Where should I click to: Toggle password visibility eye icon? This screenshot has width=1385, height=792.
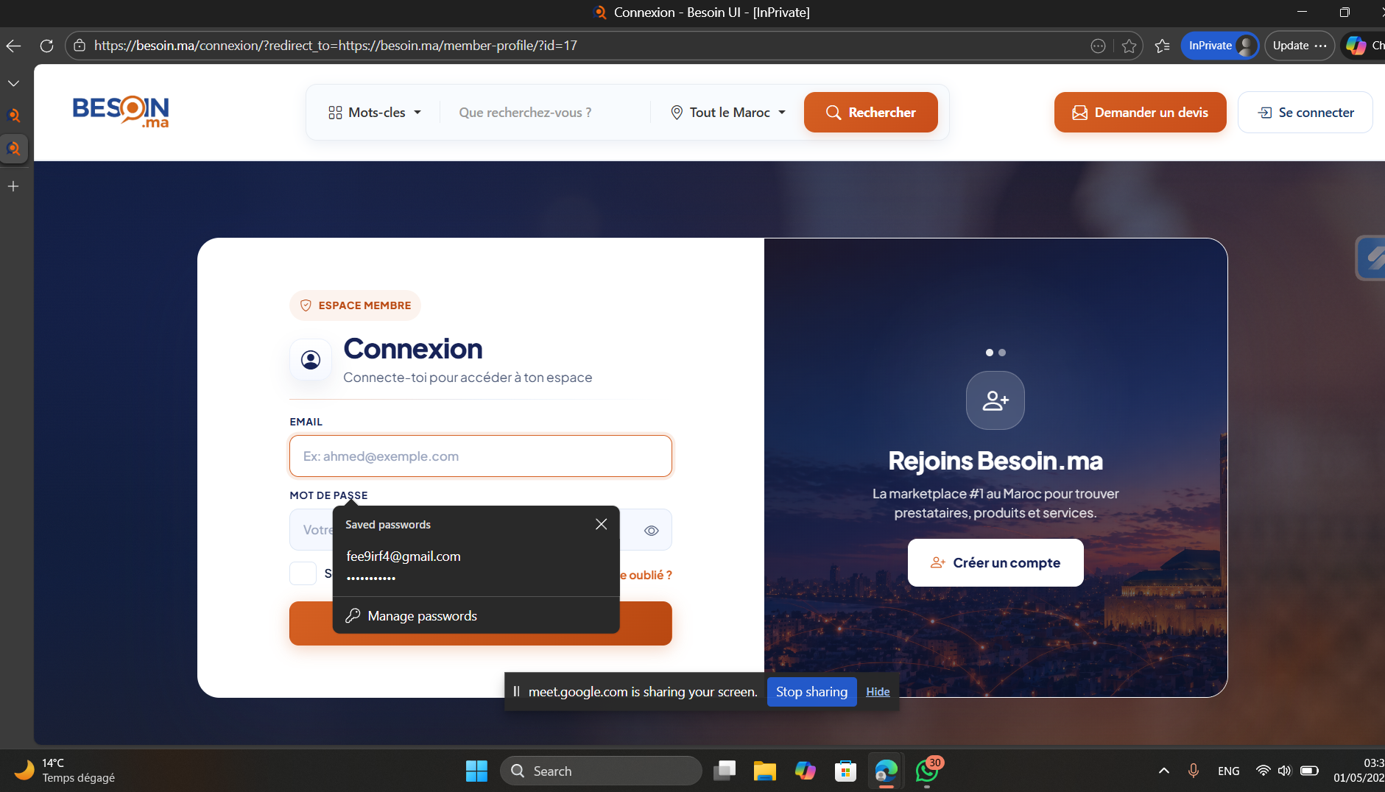(x=651, y=531)
